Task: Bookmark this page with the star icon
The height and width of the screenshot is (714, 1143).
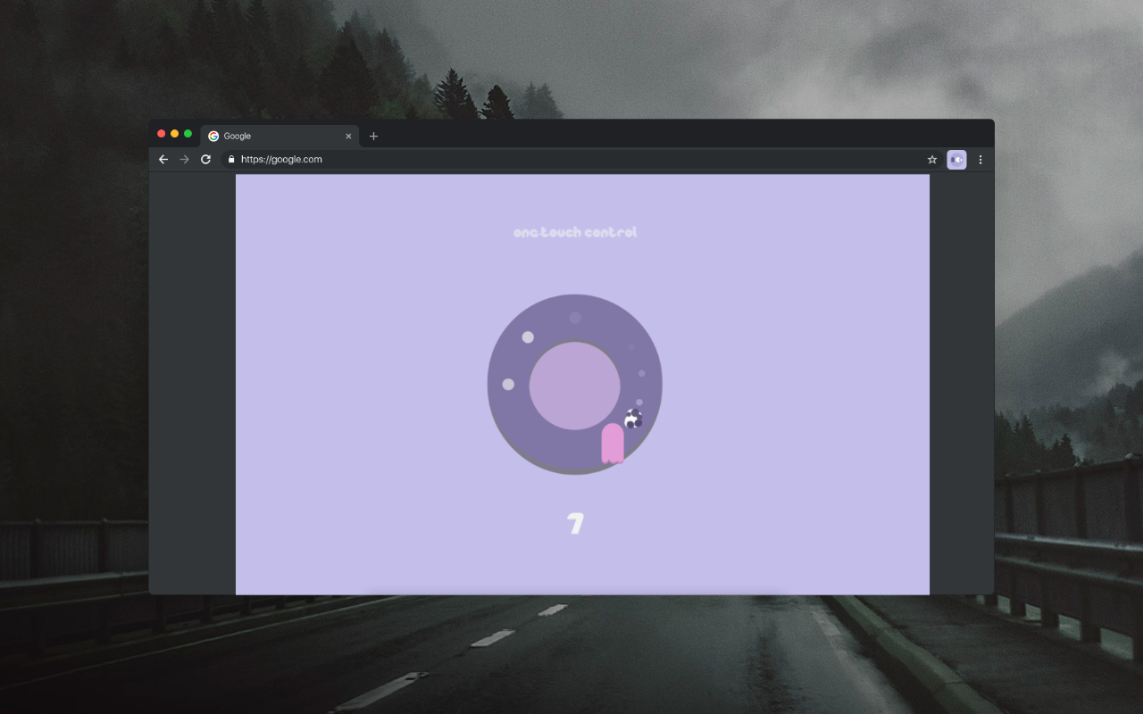Action: pos(932,160)
